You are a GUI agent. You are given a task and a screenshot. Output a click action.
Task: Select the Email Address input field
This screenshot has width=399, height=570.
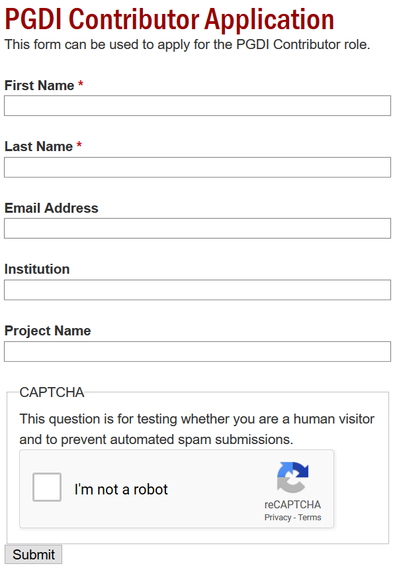(x=197, y=229)
